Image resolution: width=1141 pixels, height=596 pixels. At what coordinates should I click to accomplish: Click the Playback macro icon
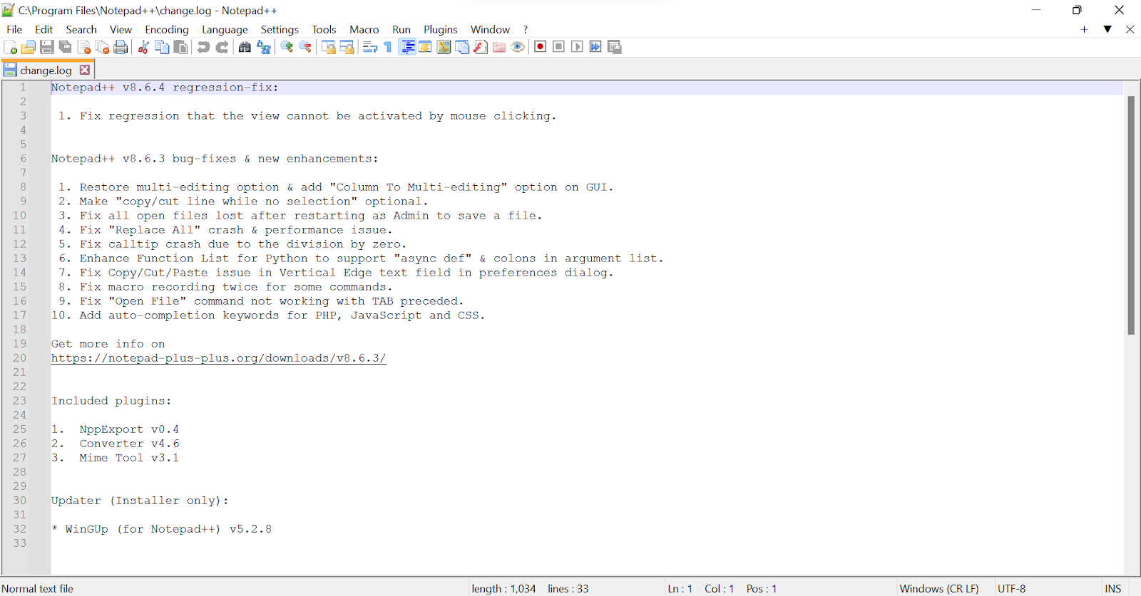pyautogui.click(x=577, y=47)
